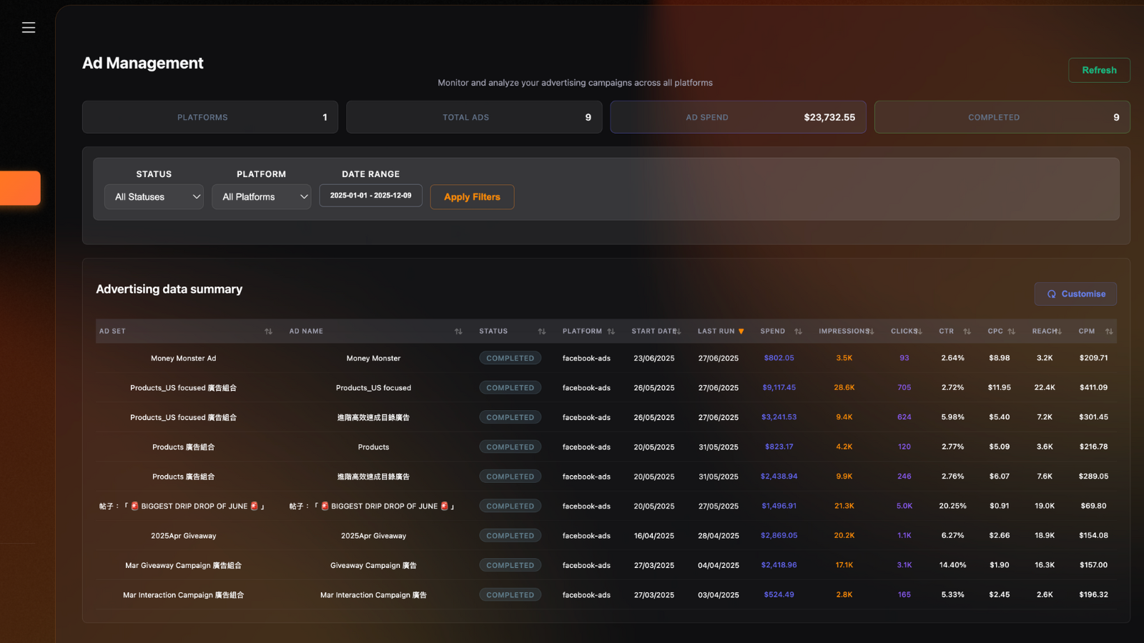This screenshot has width=1144, height=643.
Task: Sort table by Ad Set column
Action: click(268, 332)
